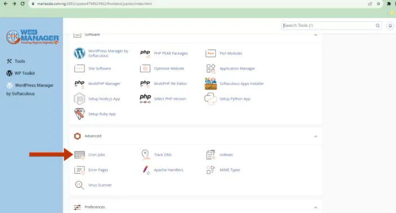The width and height of the screenshot is (396, 213).
Task: Open the MultiPHP INI Editor link
Action: coord(170,84)
